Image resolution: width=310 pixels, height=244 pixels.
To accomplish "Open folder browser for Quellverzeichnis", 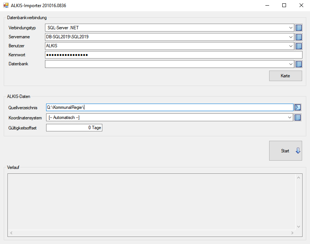I will pos(298,108).
